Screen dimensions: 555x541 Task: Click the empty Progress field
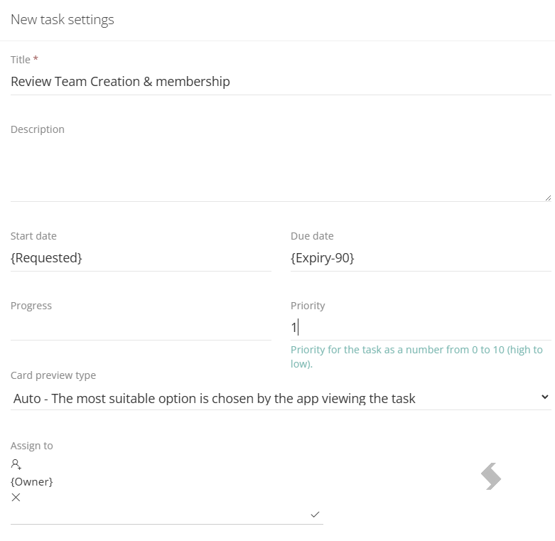click(141, 328)
